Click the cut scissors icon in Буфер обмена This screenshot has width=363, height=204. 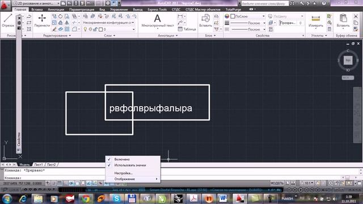(x=356, y=16)
